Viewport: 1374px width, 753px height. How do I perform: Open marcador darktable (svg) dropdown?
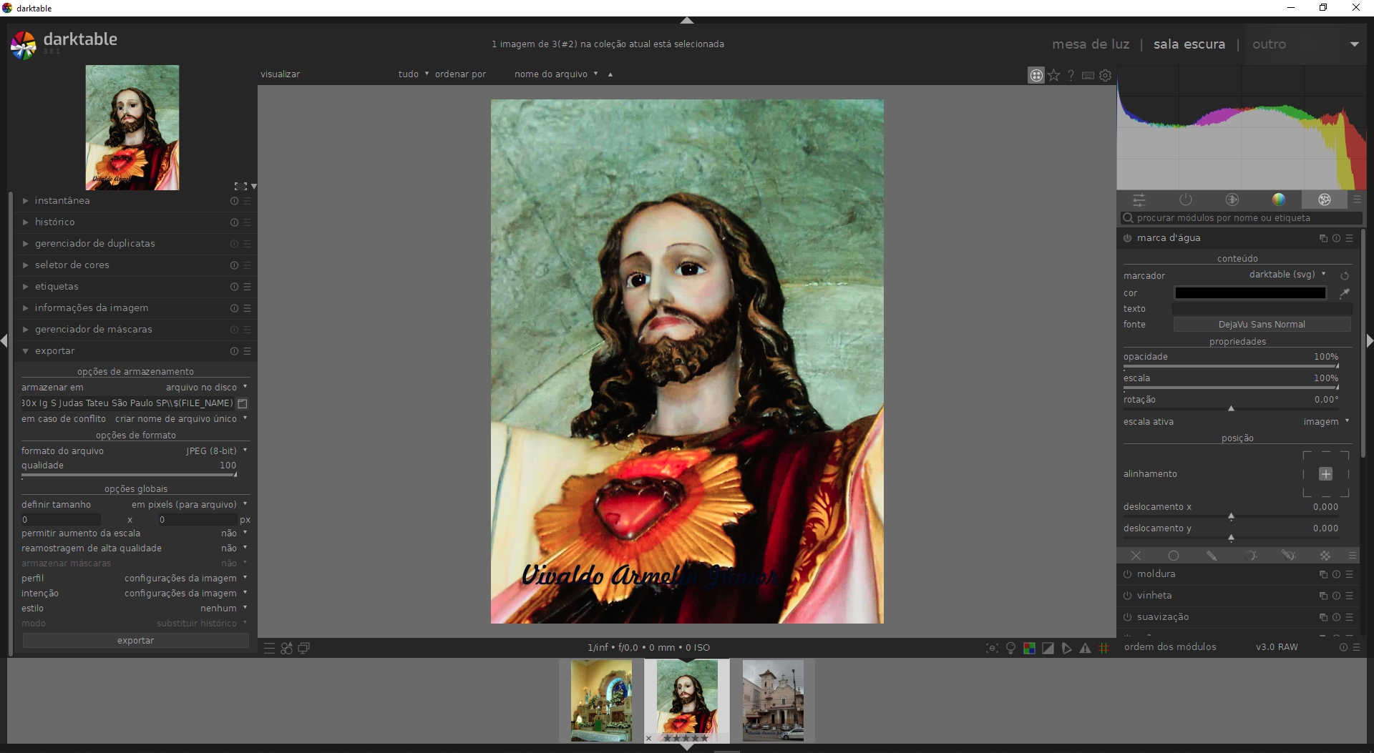coord(1287,275)
